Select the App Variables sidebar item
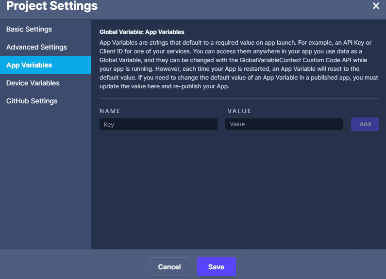Viewport: 386px width, 279px height. click(29, 65)
